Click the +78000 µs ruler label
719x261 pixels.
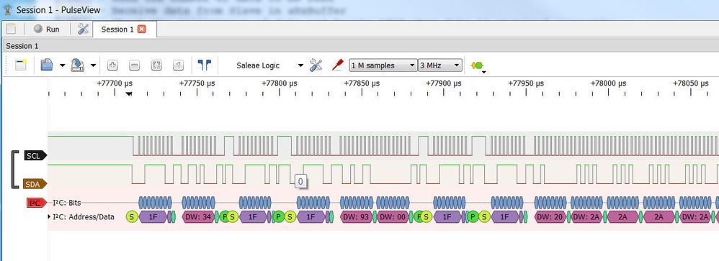pos(608,83)
